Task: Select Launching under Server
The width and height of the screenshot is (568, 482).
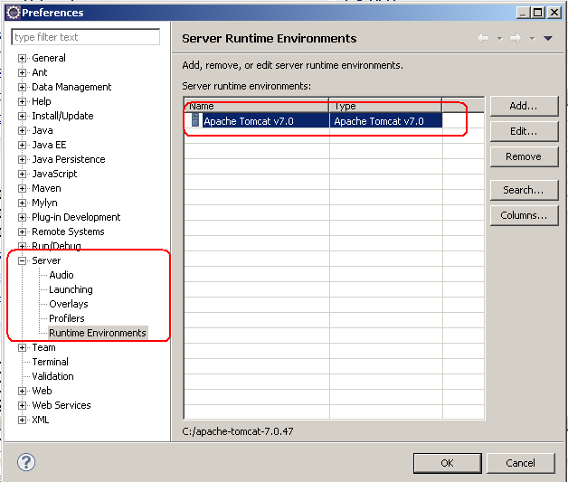Action: 71,289
